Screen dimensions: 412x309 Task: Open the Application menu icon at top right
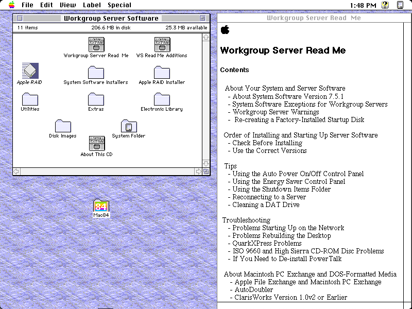coord(400,5)
